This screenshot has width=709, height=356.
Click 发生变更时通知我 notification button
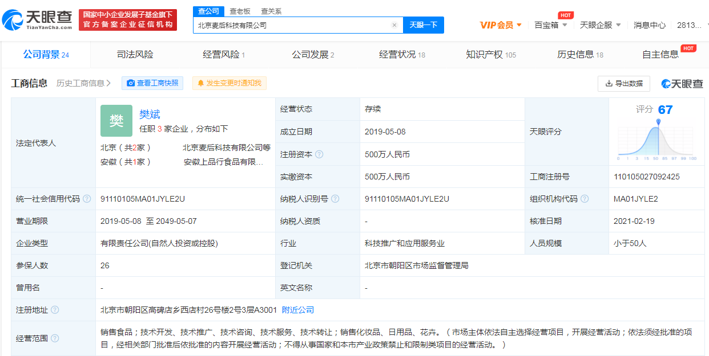229,83
